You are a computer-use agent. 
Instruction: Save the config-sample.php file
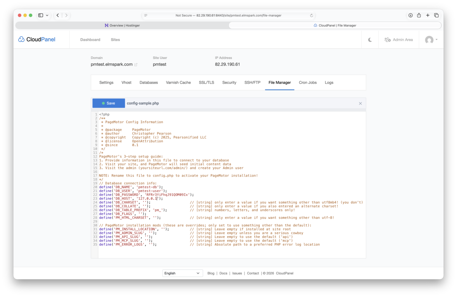pos(109,103)
